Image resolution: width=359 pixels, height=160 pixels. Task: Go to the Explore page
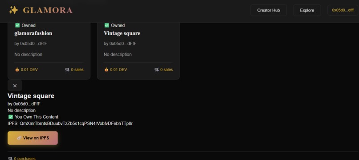307,10
